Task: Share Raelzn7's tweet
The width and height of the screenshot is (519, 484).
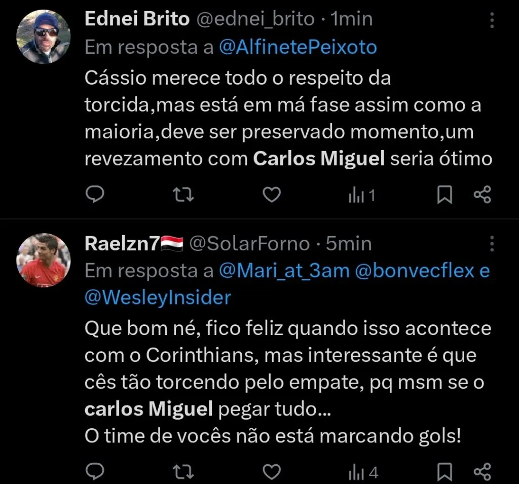Action: pos(482,471)
